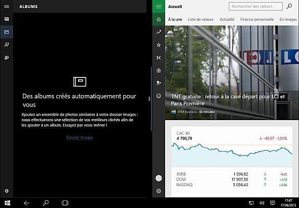Click the split-view divider handle between apps
This screenshot has height=208, width=299.
click(x=150, y=99)
